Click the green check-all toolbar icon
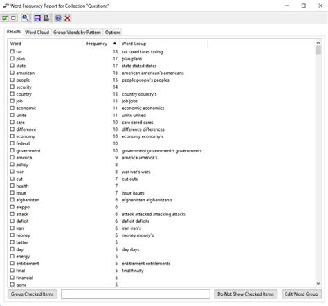328x306 pixels. click(5, 18)
